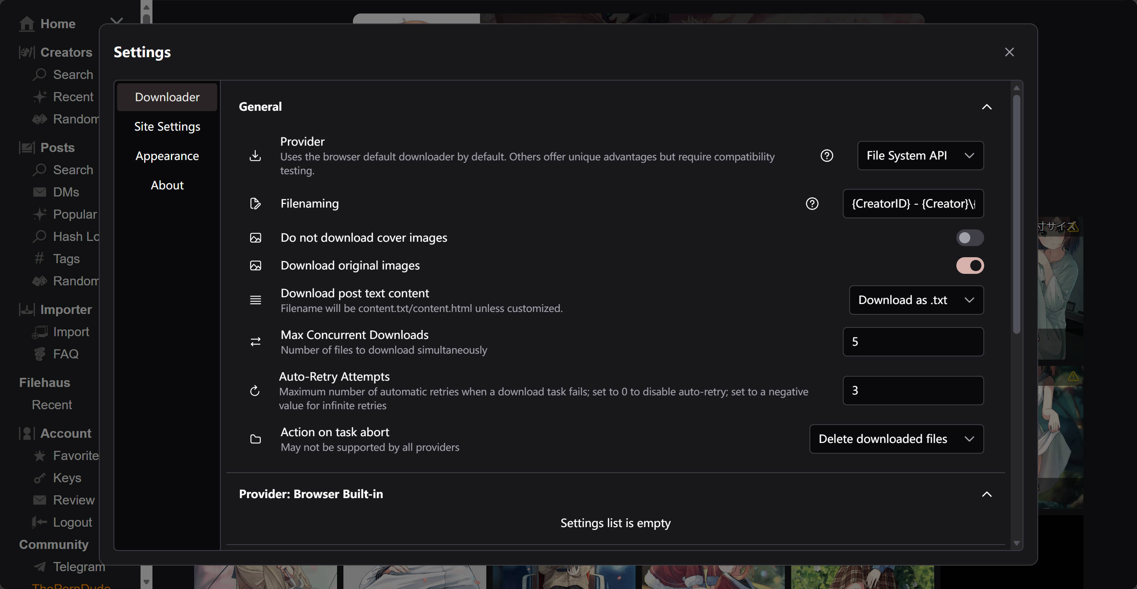The width and height of the screenshot is (1137, 589).
Task: Click the Keys key icon
Action: tap(40, 478)
